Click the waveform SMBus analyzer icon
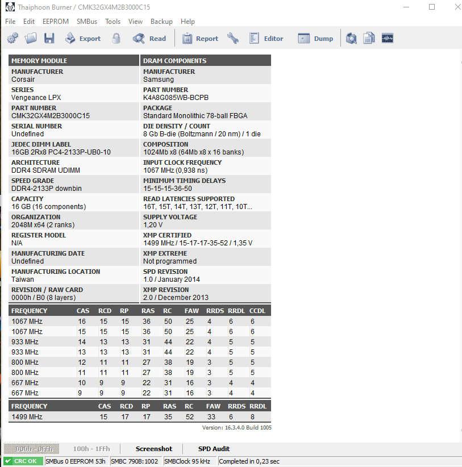Screen dimensions: 462x467 point(387,38)
